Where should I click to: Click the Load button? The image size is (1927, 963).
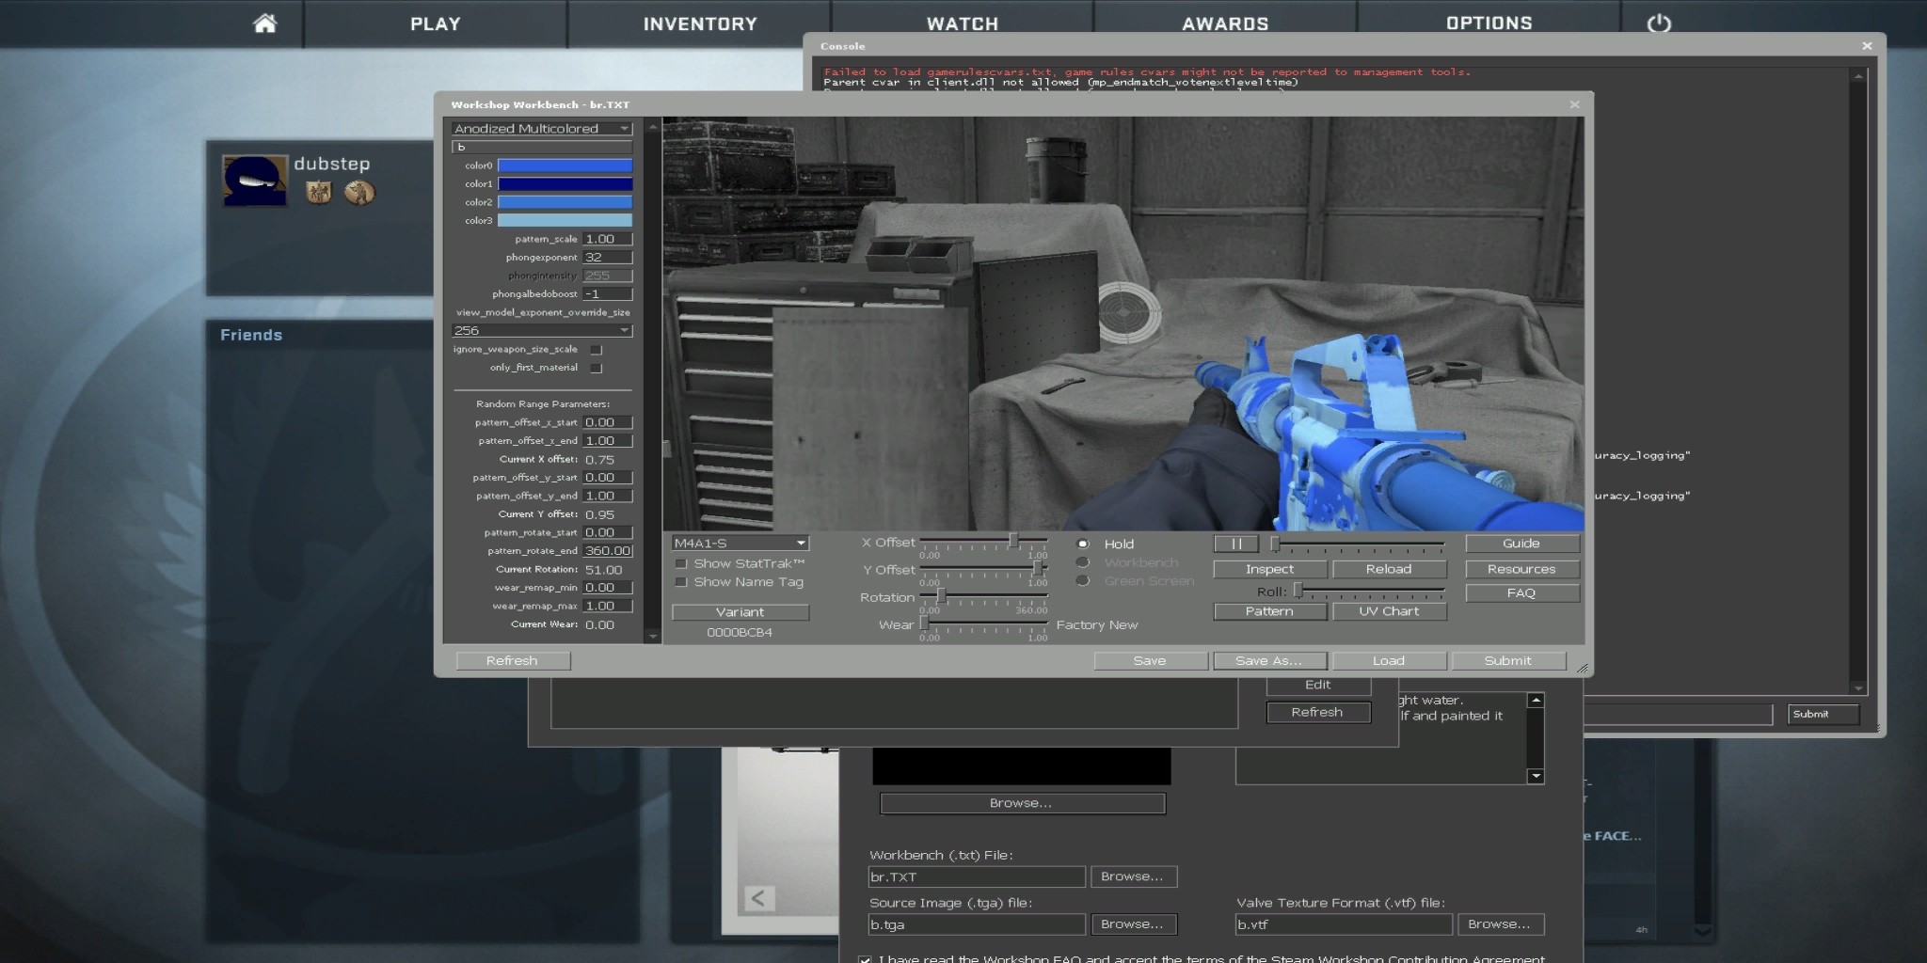click(1389, 661)
